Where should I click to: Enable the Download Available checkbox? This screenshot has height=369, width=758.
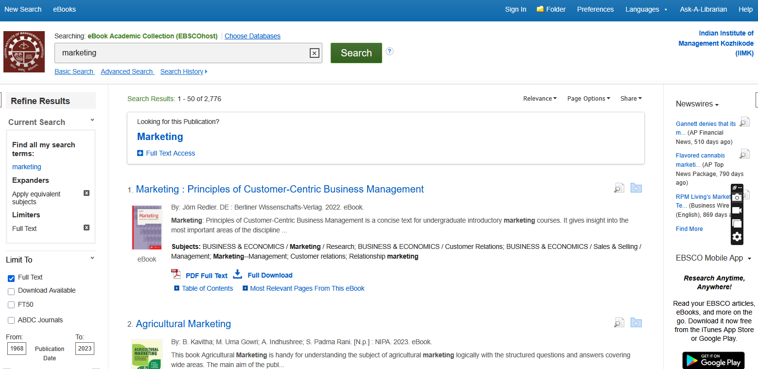pos(11,291)
